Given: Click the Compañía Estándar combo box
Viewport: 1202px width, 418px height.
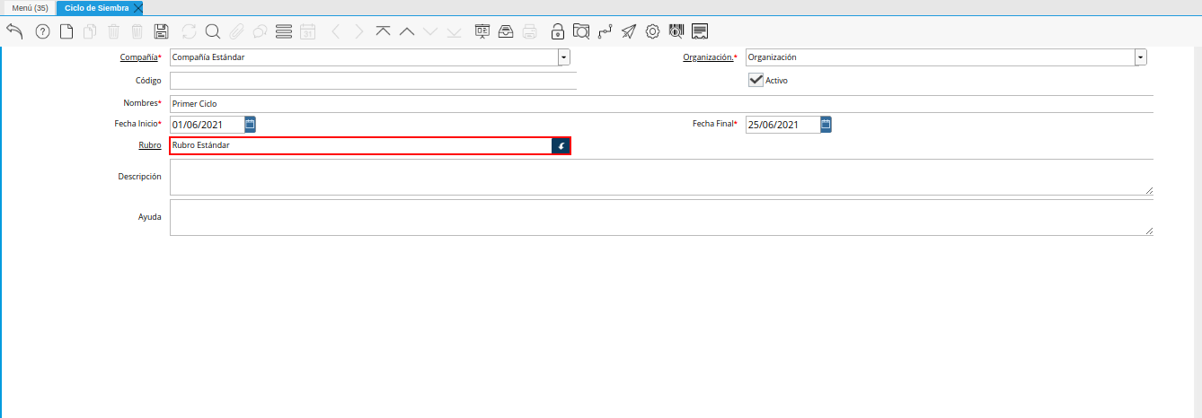Looking at the screenshot, I should click(364, 57).
